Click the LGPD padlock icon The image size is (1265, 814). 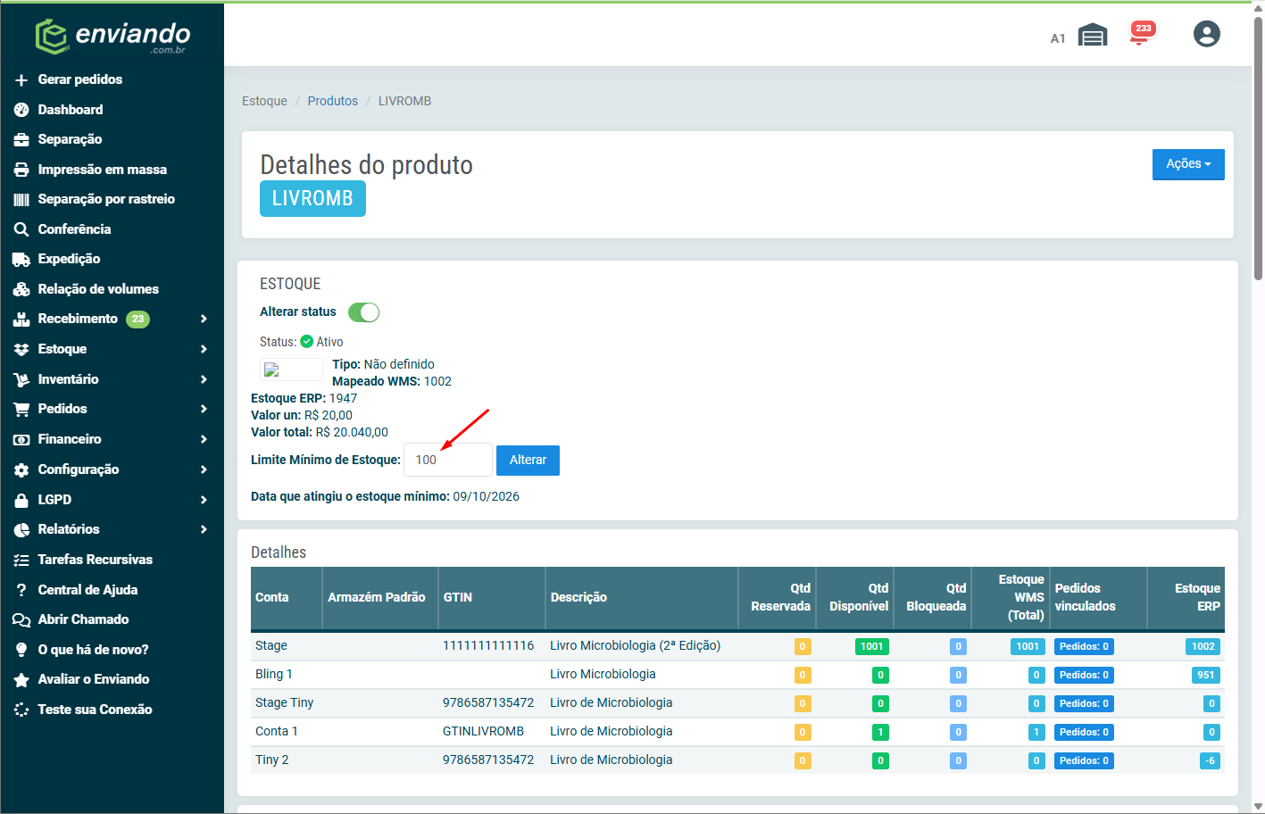[21, 500]
